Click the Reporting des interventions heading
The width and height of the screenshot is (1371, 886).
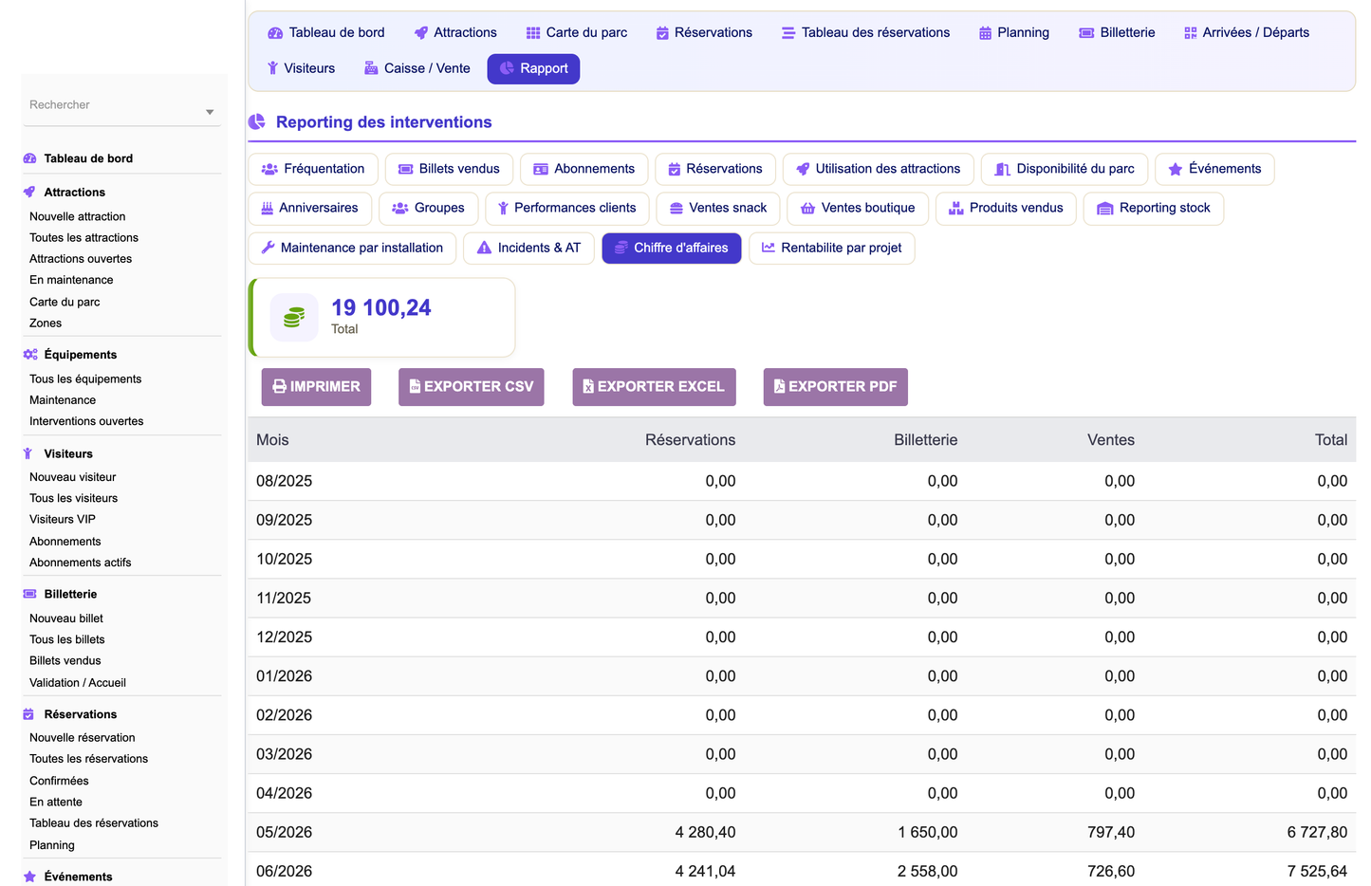point(383,122)
